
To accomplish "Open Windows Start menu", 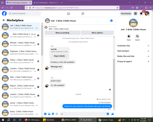I will coord(3,120).
